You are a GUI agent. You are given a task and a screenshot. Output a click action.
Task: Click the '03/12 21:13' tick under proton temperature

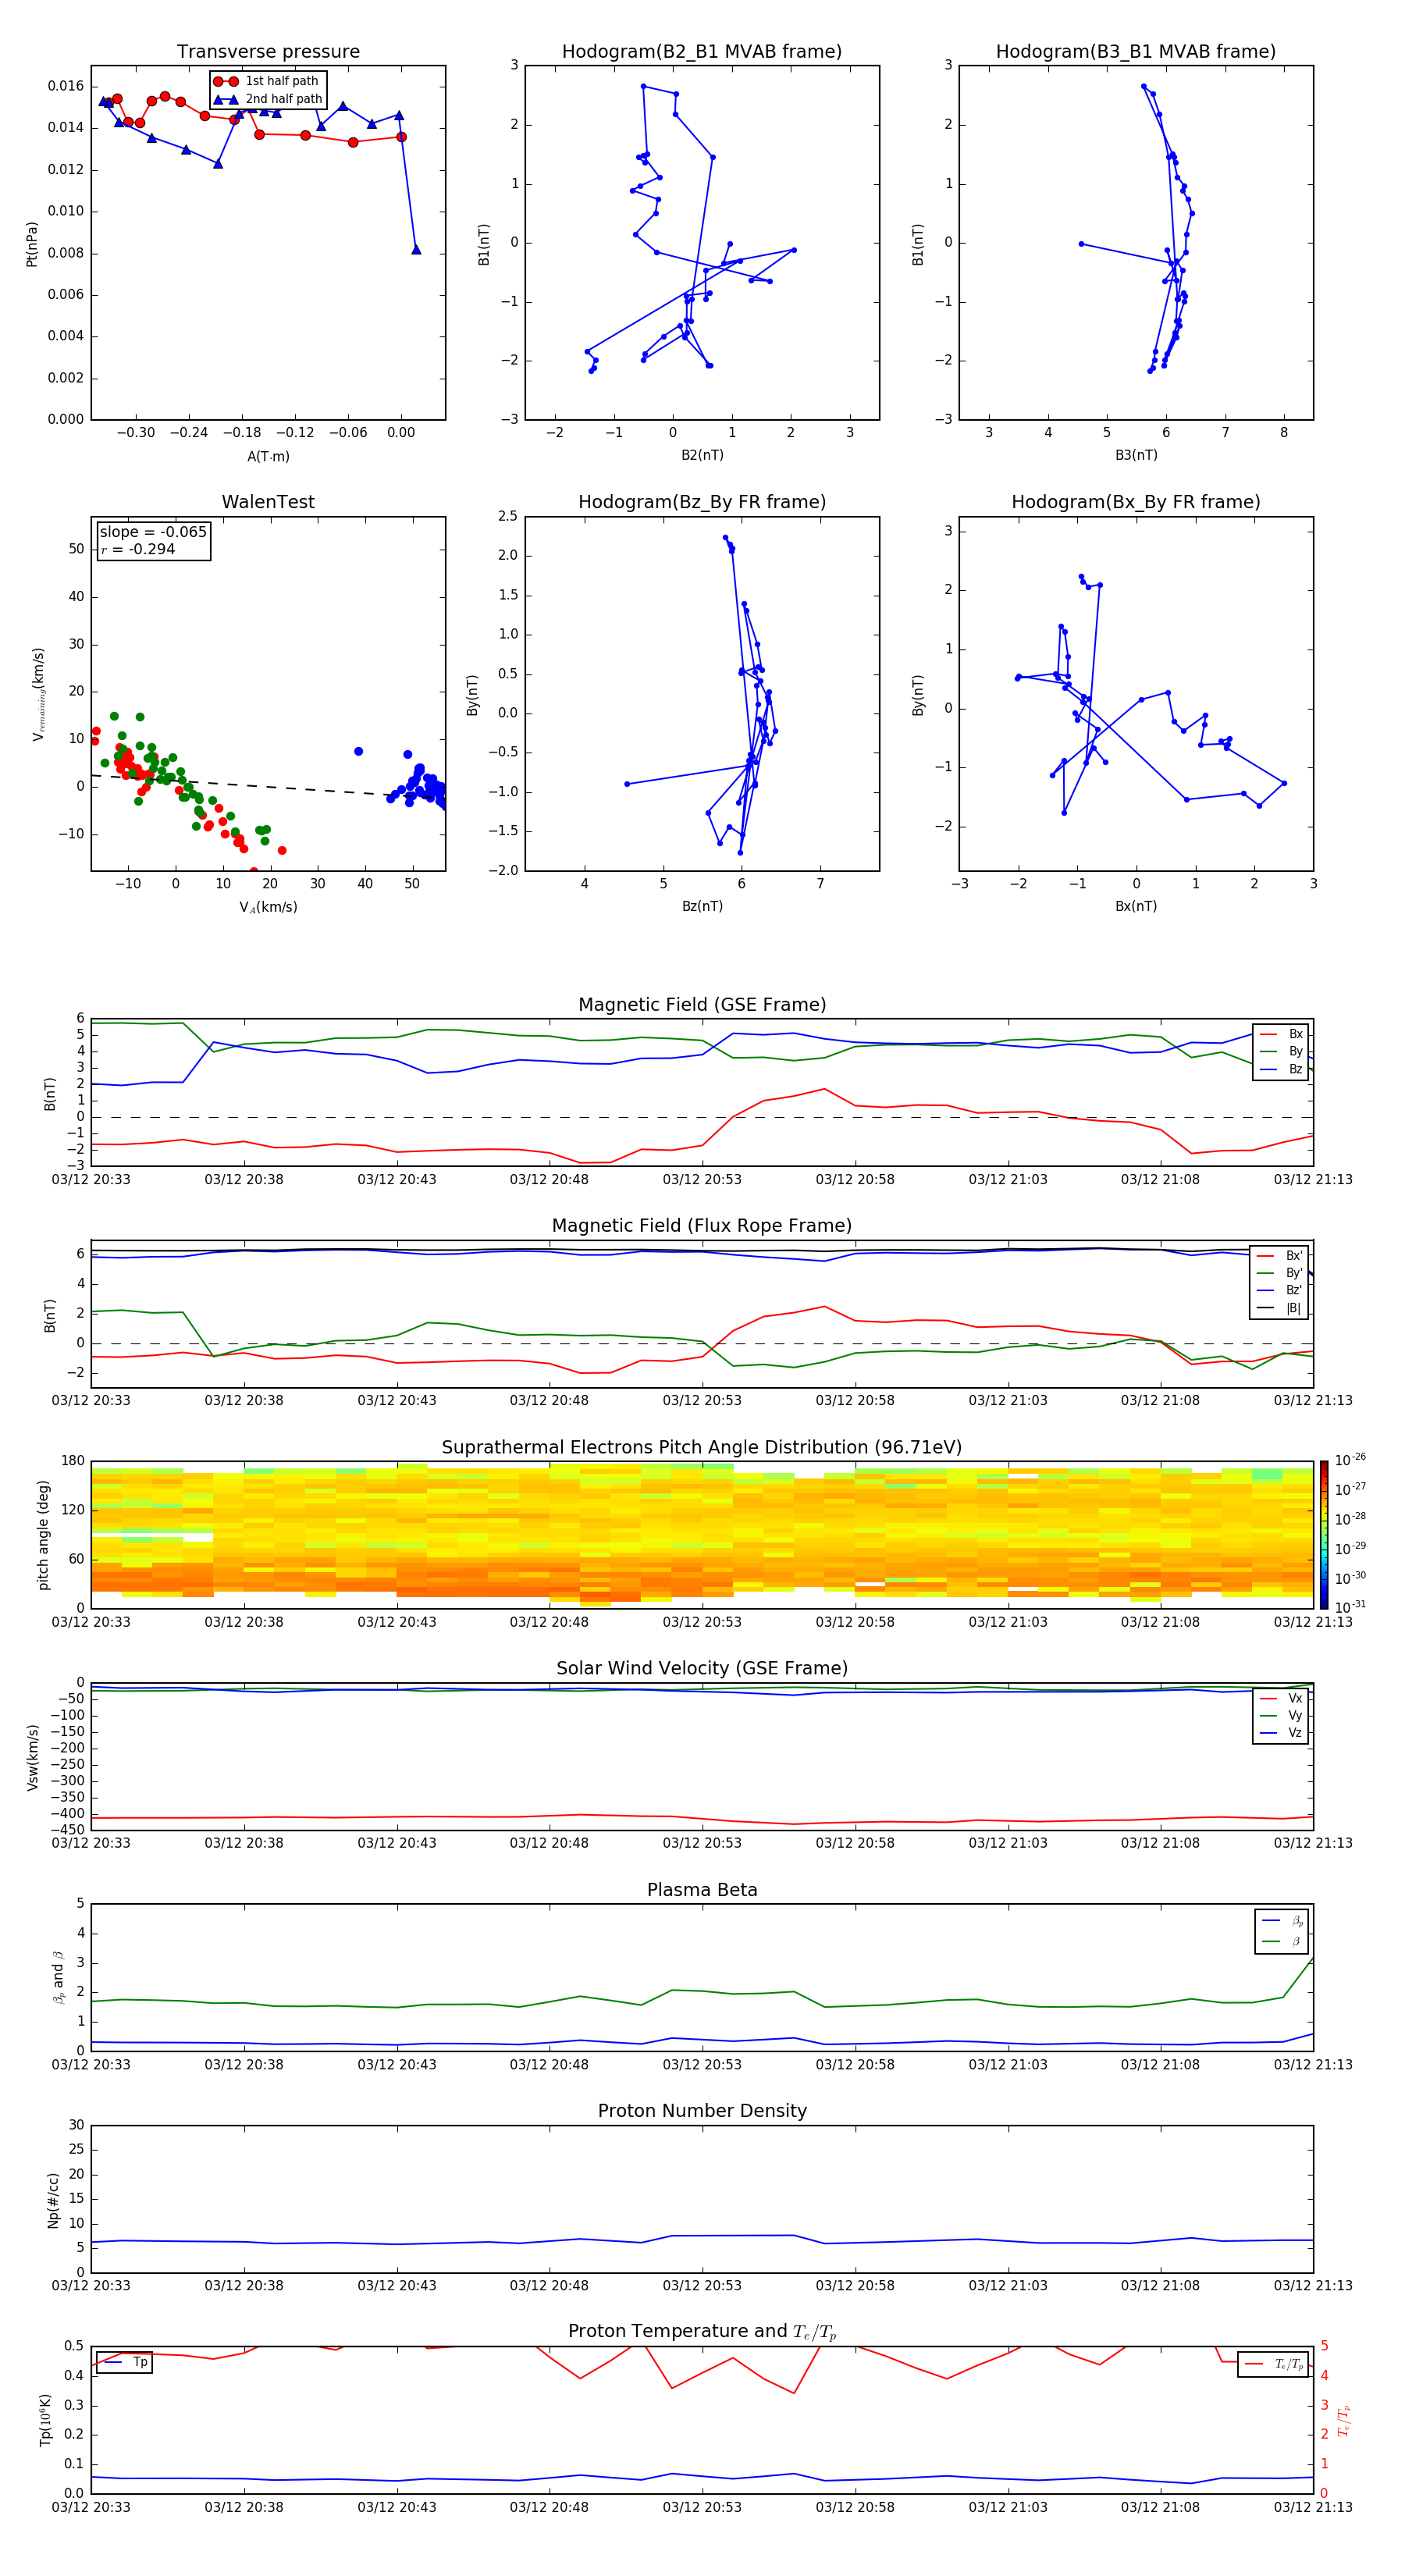tap(1313, 2508)
